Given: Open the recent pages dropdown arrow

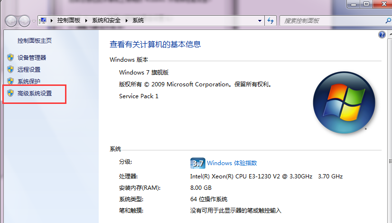Looking at the screenshot, I should pyautogui.click(x=34, y=21).
